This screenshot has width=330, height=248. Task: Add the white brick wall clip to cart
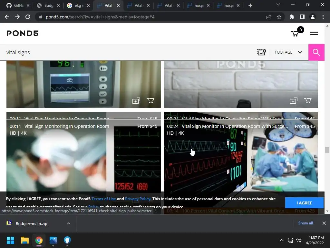[x=307, y=101]
